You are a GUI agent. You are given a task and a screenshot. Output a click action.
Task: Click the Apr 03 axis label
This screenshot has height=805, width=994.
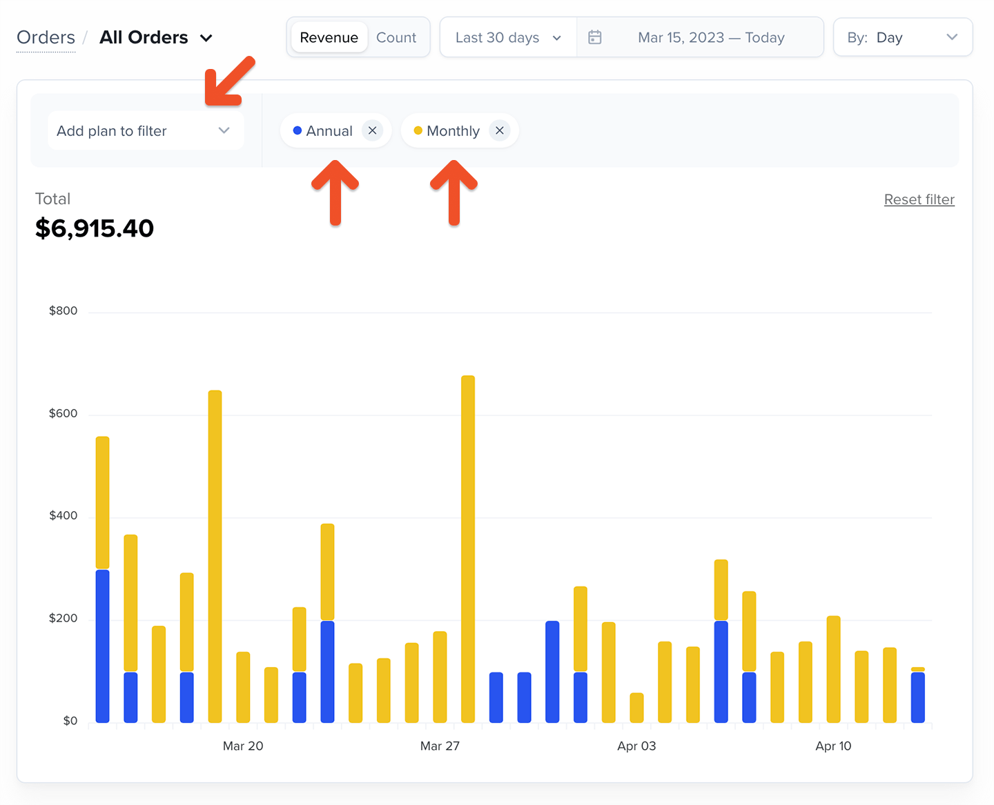click(x=636, y=746)
